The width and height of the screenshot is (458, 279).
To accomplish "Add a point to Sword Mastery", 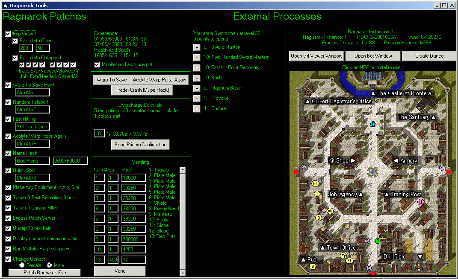I will pyautogui.click(x=197, y=47).
